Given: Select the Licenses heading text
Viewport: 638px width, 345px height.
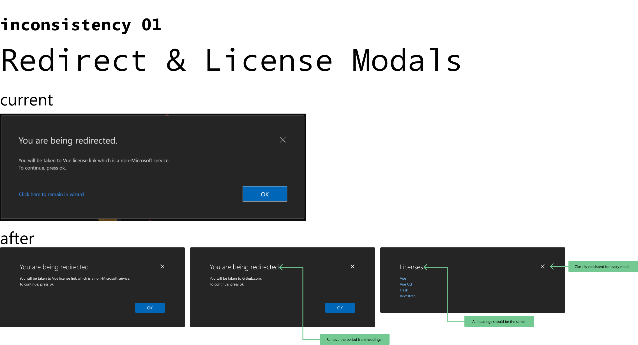Looking at the screenshot, I should pyautogui.click(x=411, y=267).
